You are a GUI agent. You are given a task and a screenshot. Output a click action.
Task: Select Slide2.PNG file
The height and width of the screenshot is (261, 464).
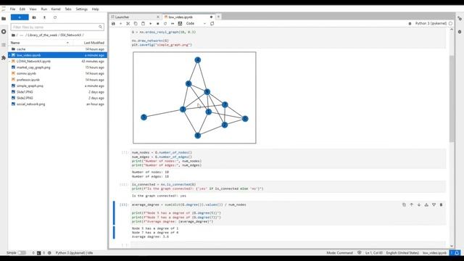57,98
